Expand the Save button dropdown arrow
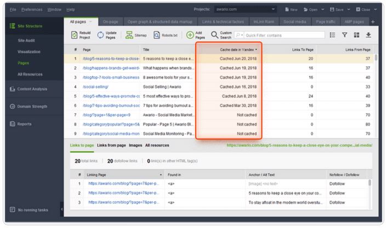Screen dimensions: 387x228 pyautogui.click(x=349, y=9)
